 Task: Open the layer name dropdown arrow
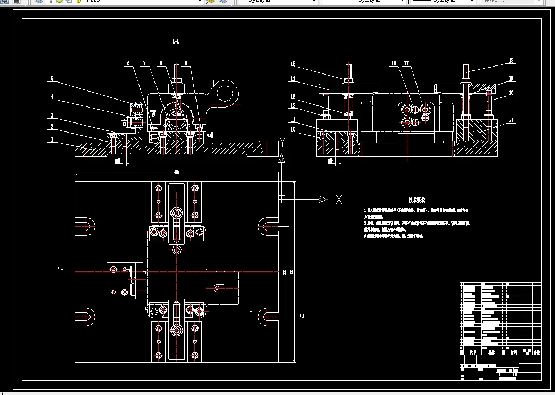pyautogui.click(x=200, y=2)
